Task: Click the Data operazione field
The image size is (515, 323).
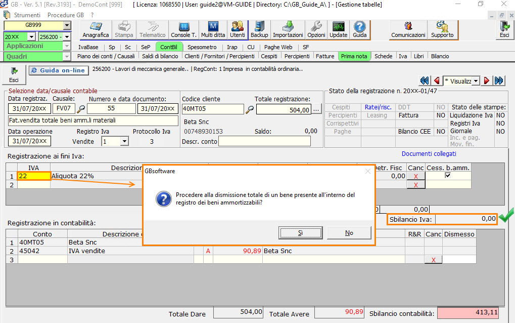Action: click(29, 141)
